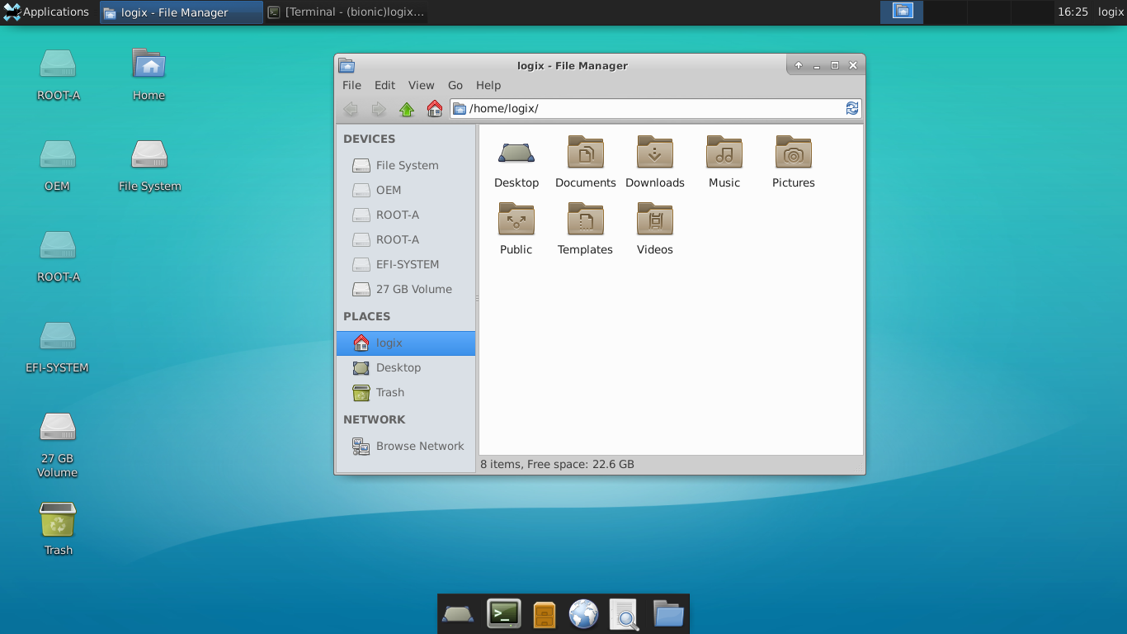This screenshot has height=634, width=1127.
Task: Navigate up one directory level
Action: (406, 108)
